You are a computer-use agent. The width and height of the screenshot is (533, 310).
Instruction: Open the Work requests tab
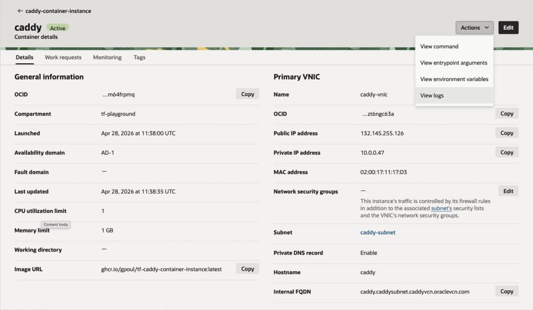(63, 57)
